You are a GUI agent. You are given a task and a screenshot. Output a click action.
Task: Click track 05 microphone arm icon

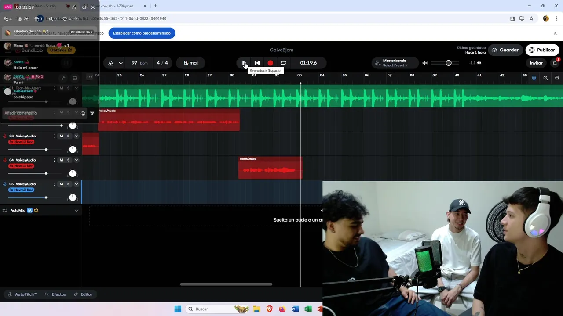(x=5, y=184)
